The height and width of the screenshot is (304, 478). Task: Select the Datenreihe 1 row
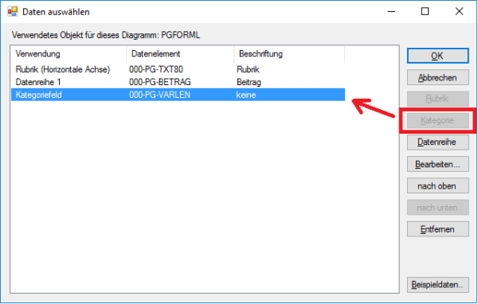tap(178, 82)
